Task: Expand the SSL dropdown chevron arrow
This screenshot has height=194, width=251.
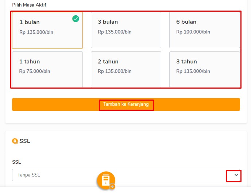Action: (236, 175)
